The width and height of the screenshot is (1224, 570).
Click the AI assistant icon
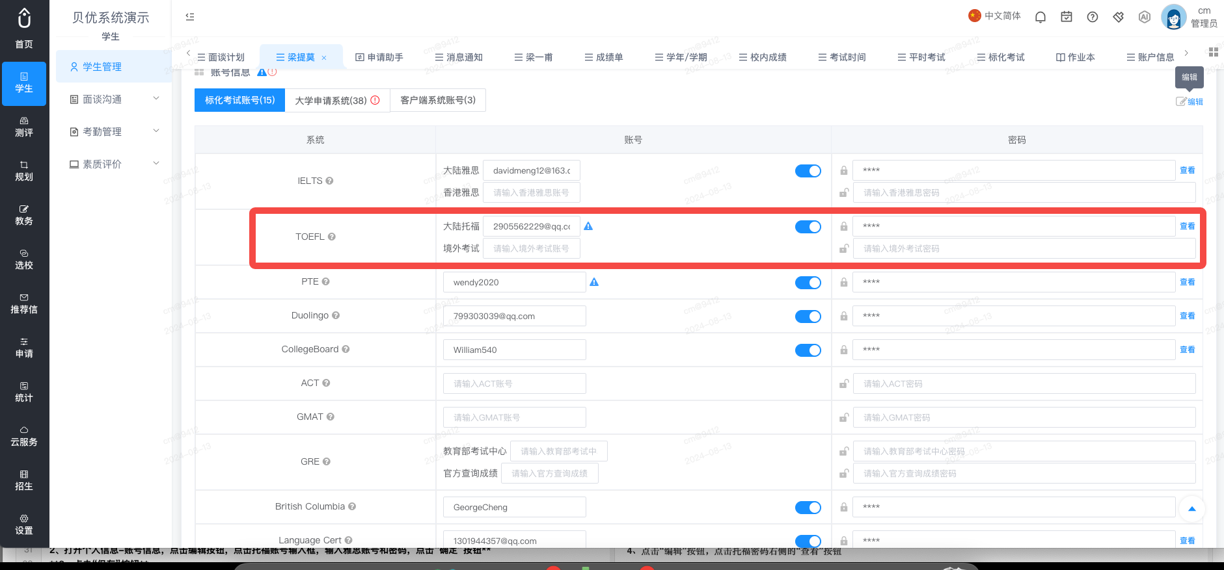(x=1145, y=17)
